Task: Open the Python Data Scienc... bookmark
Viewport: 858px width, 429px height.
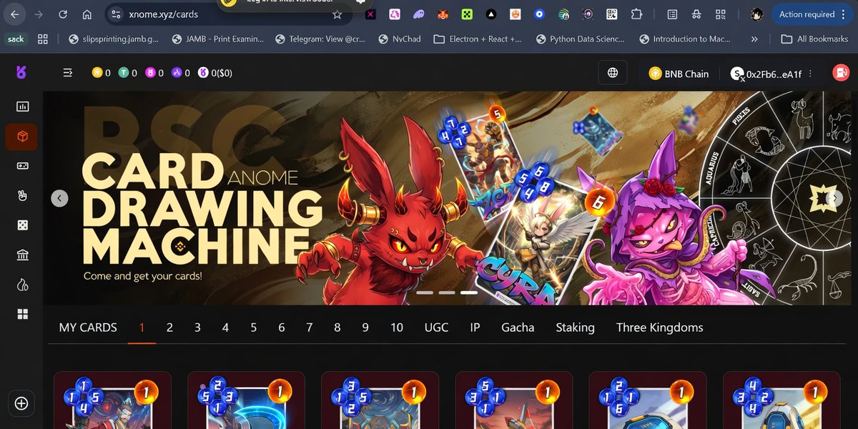Action: (x=581, y=39)
